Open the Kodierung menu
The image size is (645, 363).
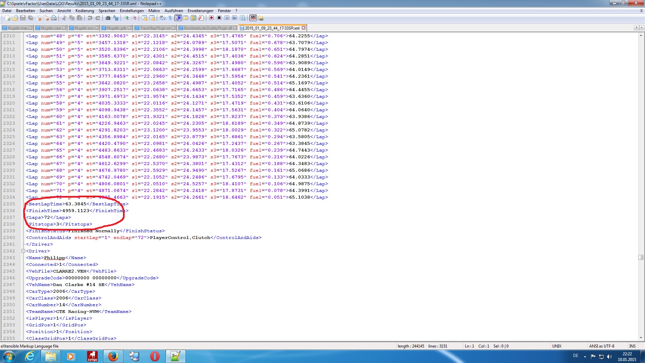pos(85,11)
